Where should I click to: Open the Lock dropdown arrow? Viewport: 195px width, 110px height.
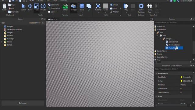120,9
